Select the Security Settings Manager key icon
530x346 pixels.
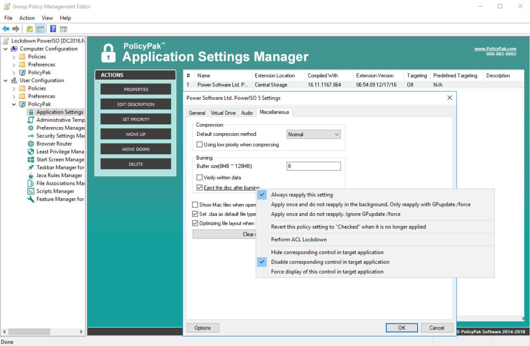(x=31, y=136)
